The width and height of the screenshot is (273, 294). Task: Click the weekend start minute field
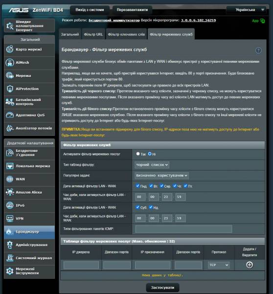(154, 218)
